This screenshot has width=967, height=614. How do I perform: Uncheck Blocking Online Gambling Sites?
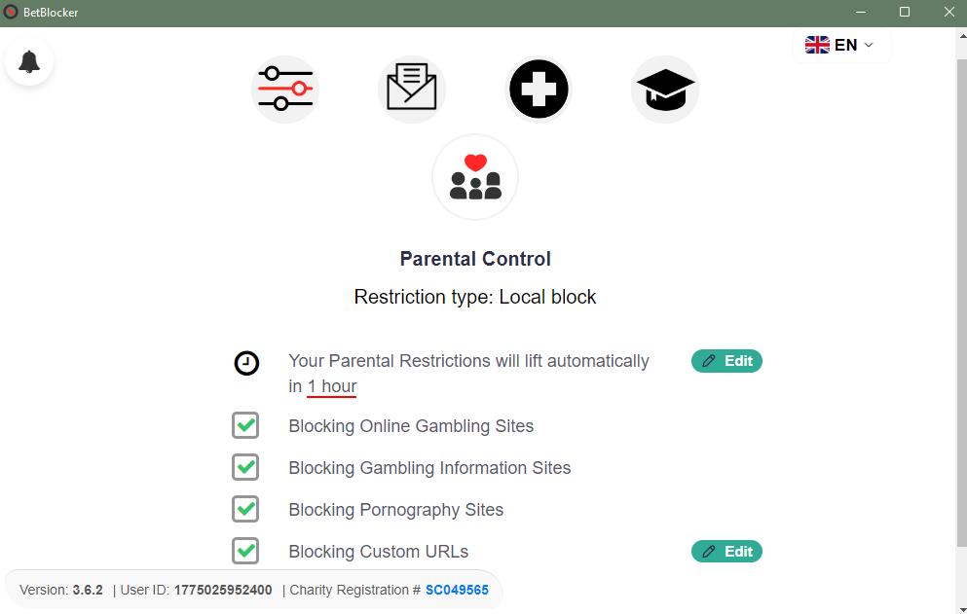(245, 425)
